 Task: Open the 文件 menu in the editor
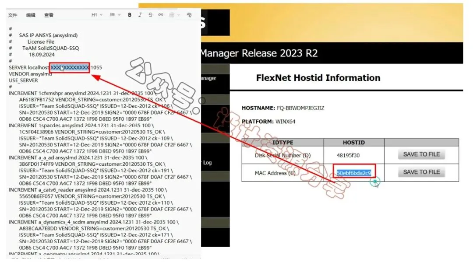(x=13, y=15)
